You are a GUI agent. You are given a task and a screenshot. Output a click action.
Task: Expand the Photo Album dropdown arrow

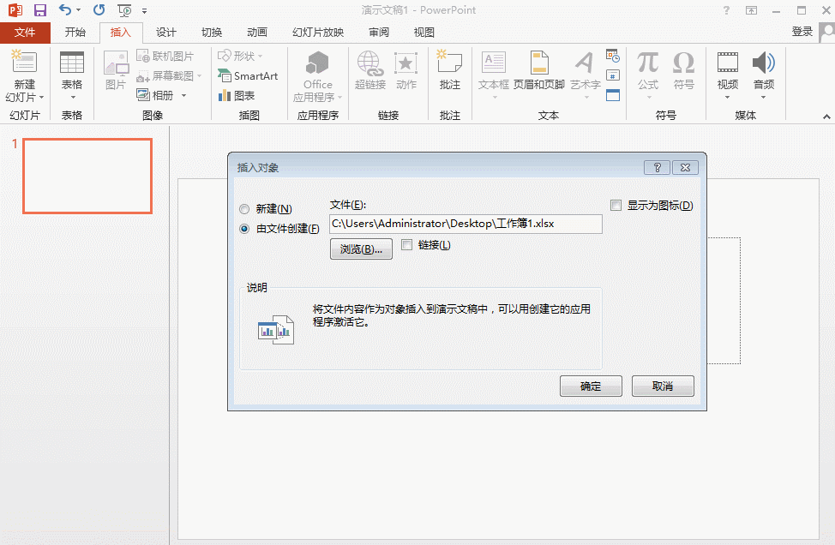click(x=183, y=95)
